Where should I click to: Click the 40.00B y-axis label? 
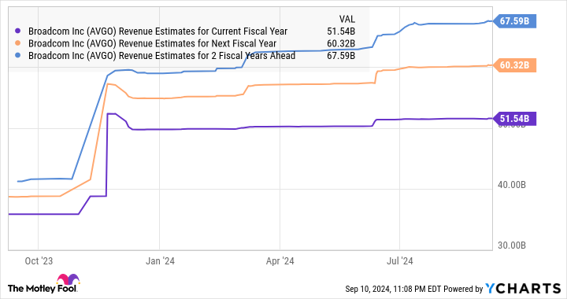pyautogui.click(x=512, y=185)
